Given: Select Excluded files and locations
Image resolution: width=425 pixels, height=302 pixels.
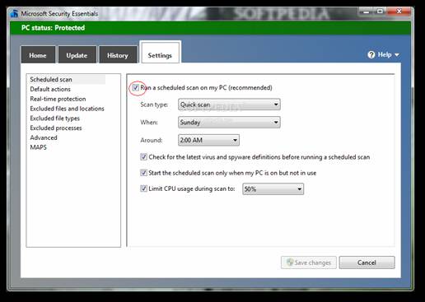Looking at the screenshot, I should tap(68, 109).
